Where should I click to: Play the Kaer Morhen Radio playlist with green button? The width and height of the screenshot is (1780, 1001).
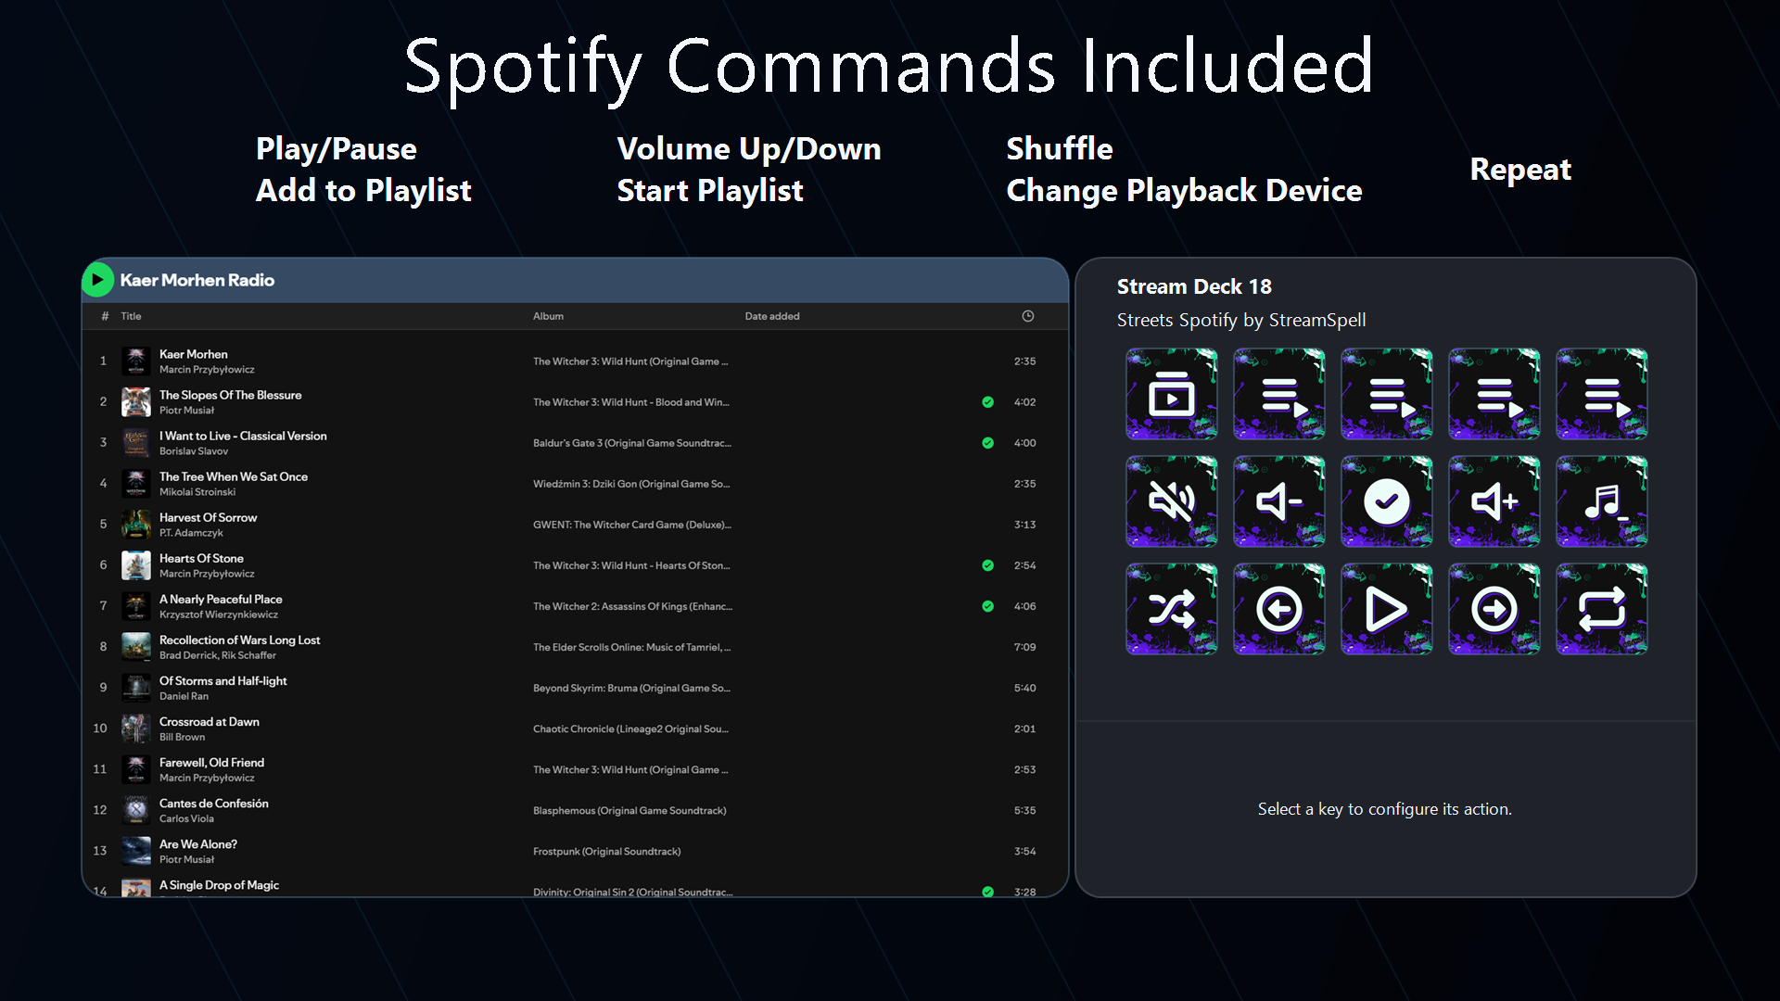[x=97, y=280]
